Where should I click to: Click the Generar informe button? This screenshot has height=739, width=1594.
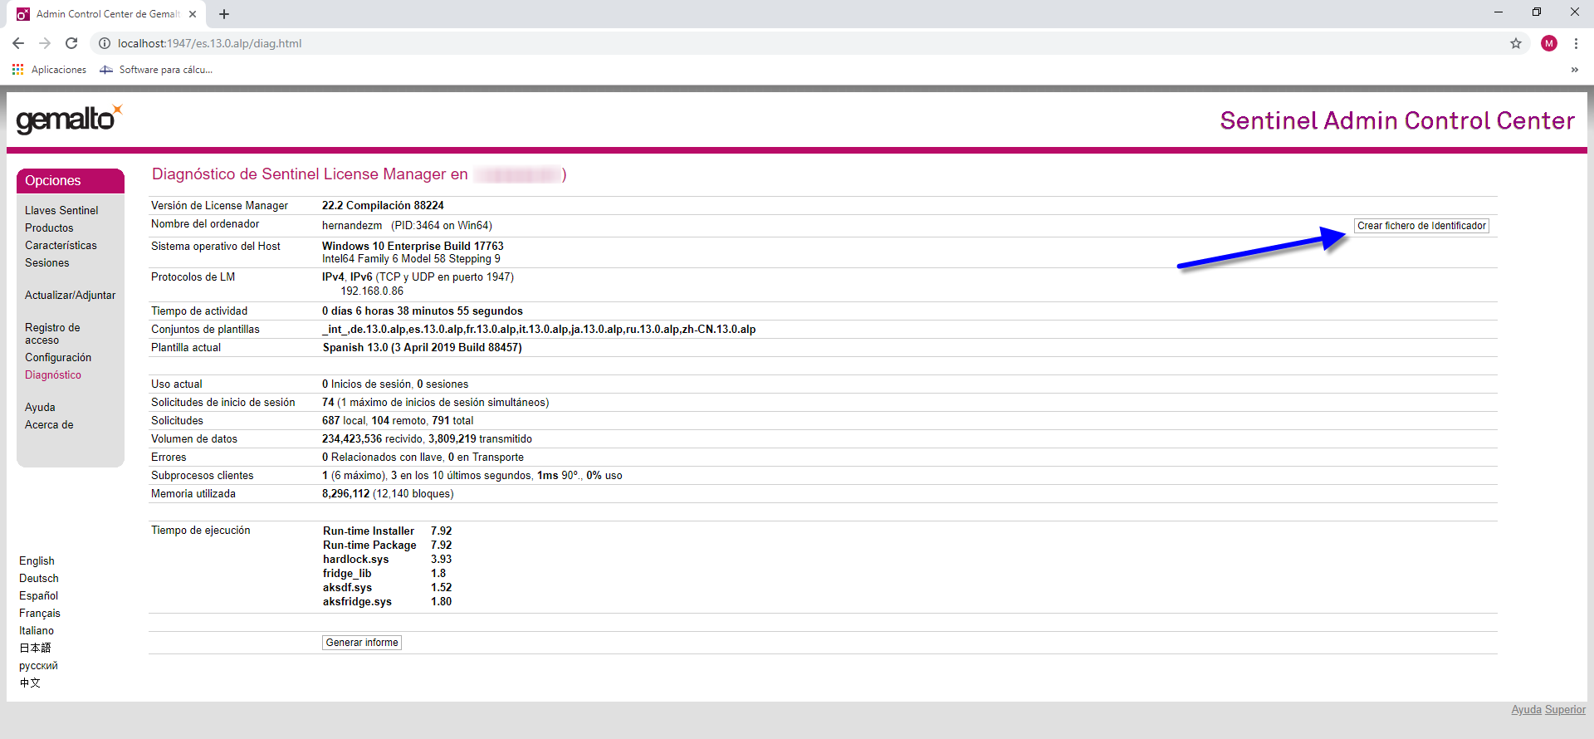(x=362, y=643)
